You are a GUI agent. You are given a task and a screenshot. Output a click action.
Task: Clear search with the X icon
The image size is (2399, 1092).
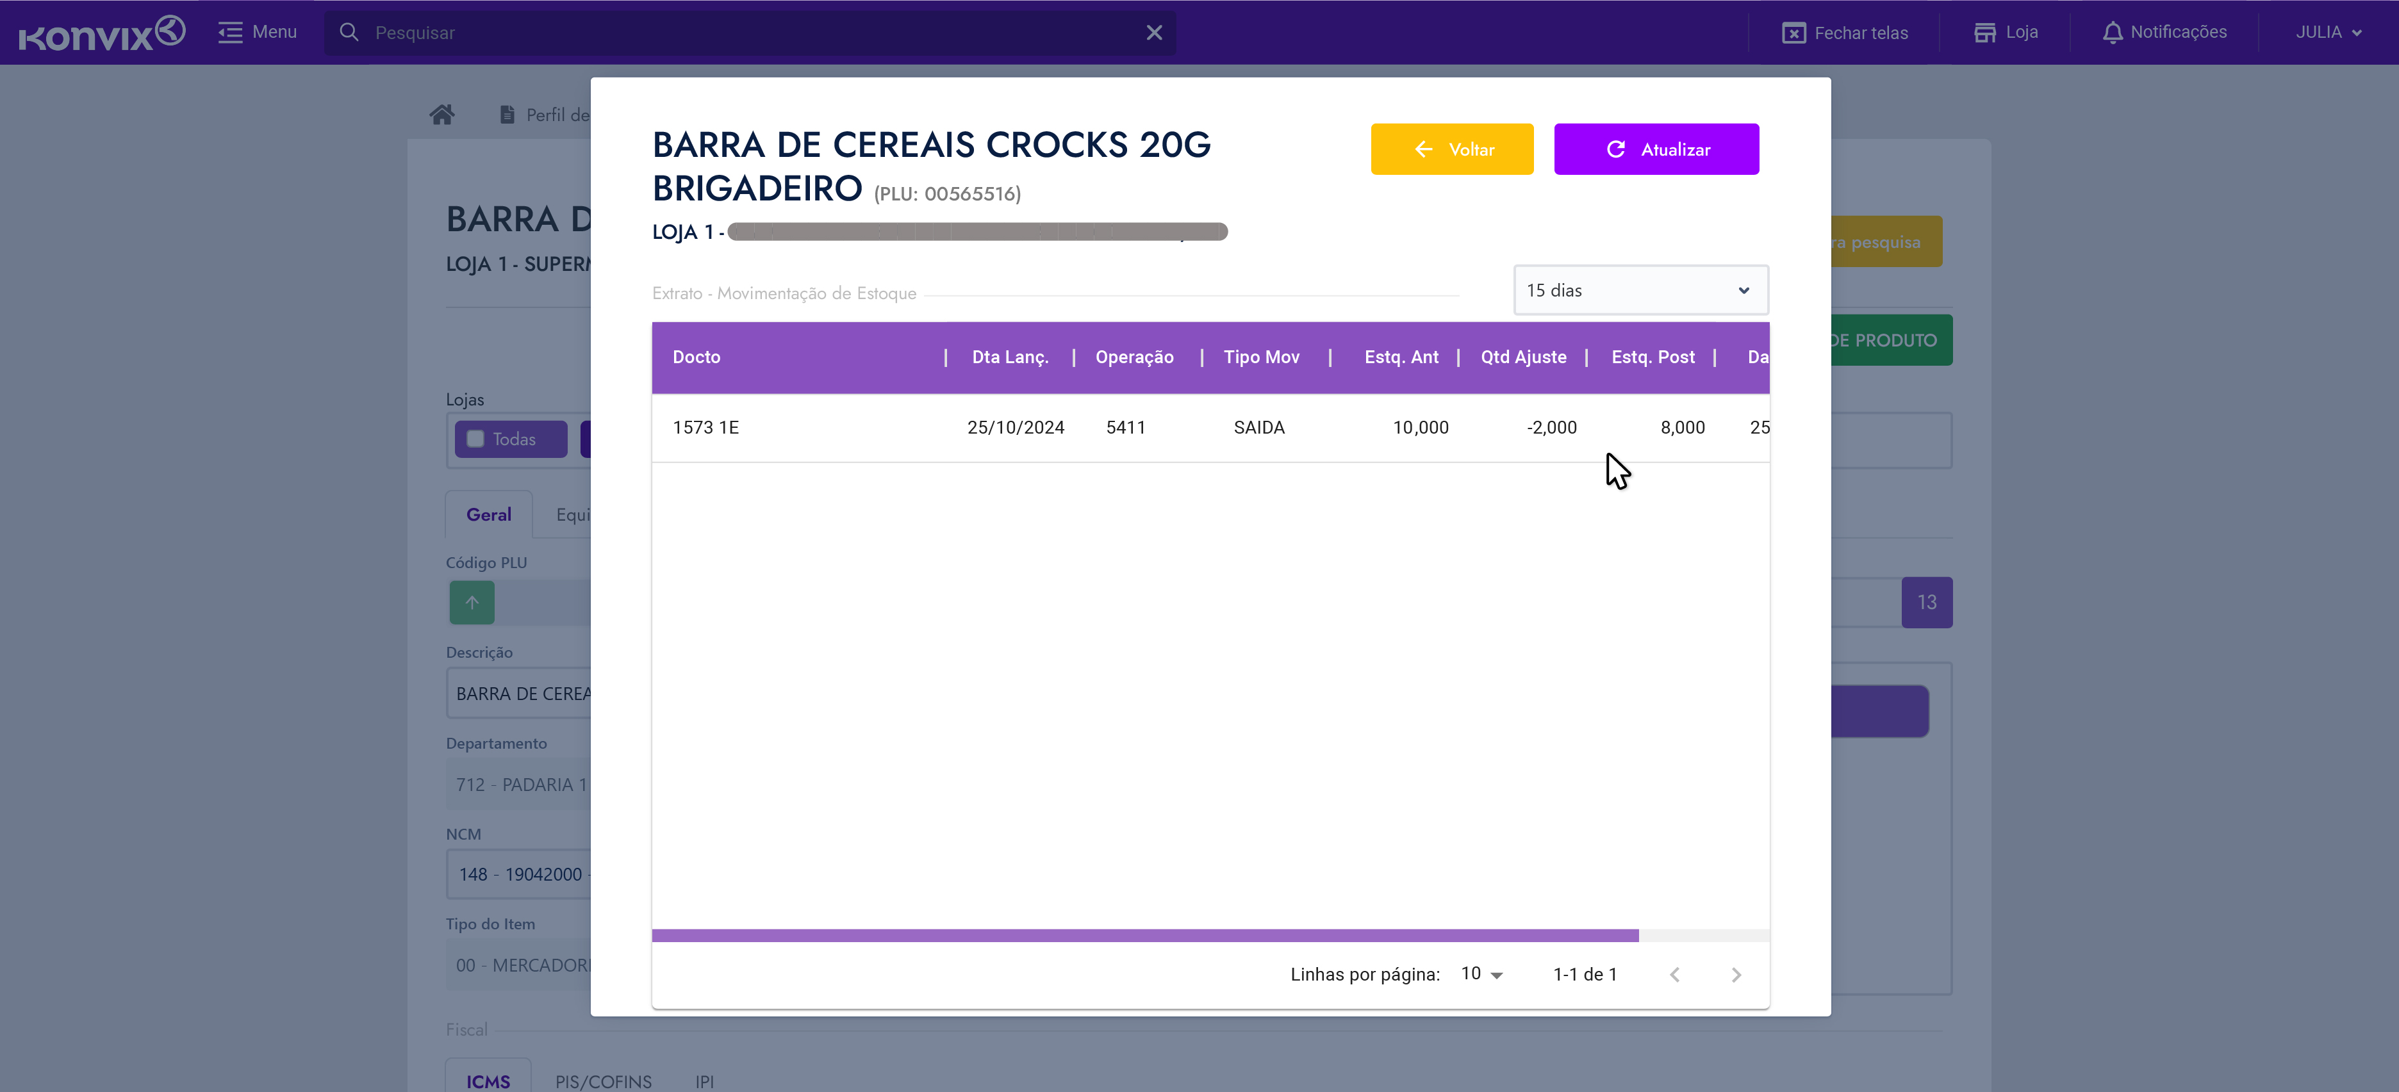pyautogui.click(x=1154, y=33)
